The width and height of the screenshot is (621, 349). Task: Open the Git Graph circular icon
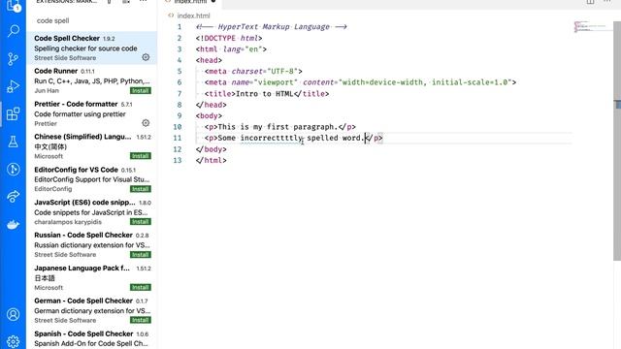coord(13,170)
